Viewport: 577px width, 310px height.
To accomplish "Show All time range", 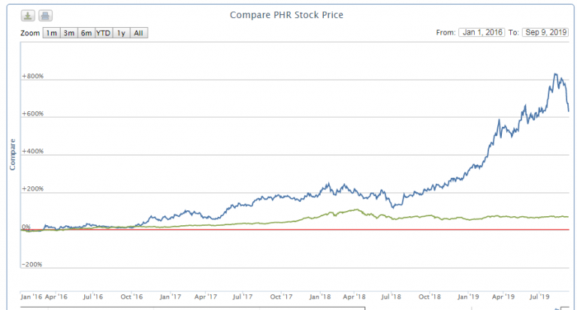I will (138, 33).
